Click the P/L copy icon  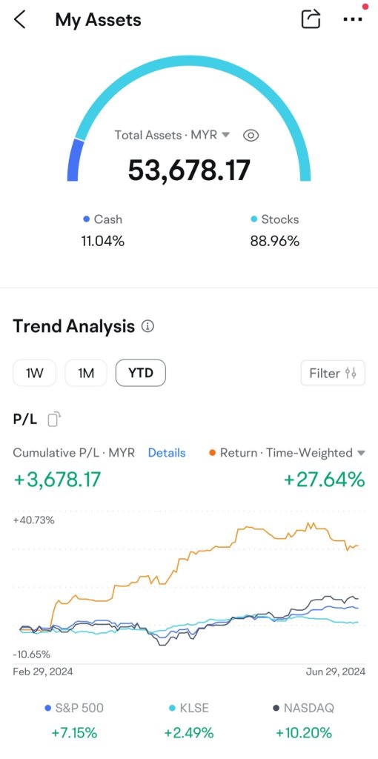[x=54, y=420]
